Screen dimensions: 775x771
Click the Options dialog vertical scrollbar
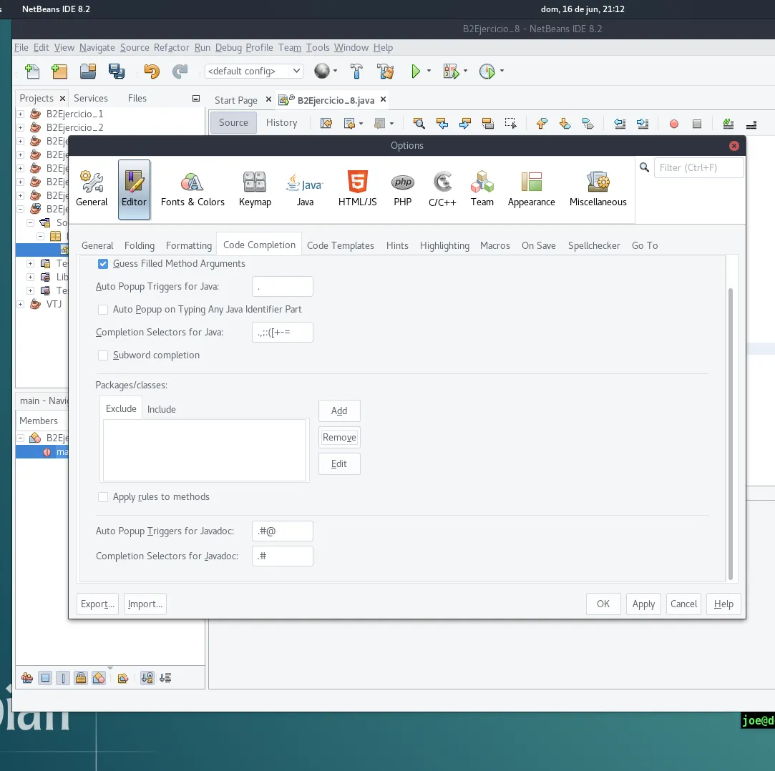(x=731, y=433)
